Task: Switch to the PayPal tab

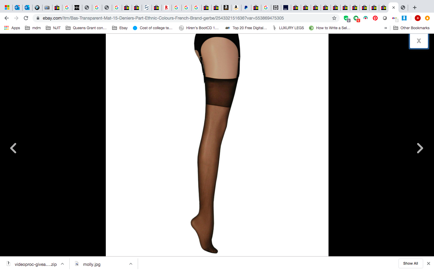Action: (x=246, y=8)
